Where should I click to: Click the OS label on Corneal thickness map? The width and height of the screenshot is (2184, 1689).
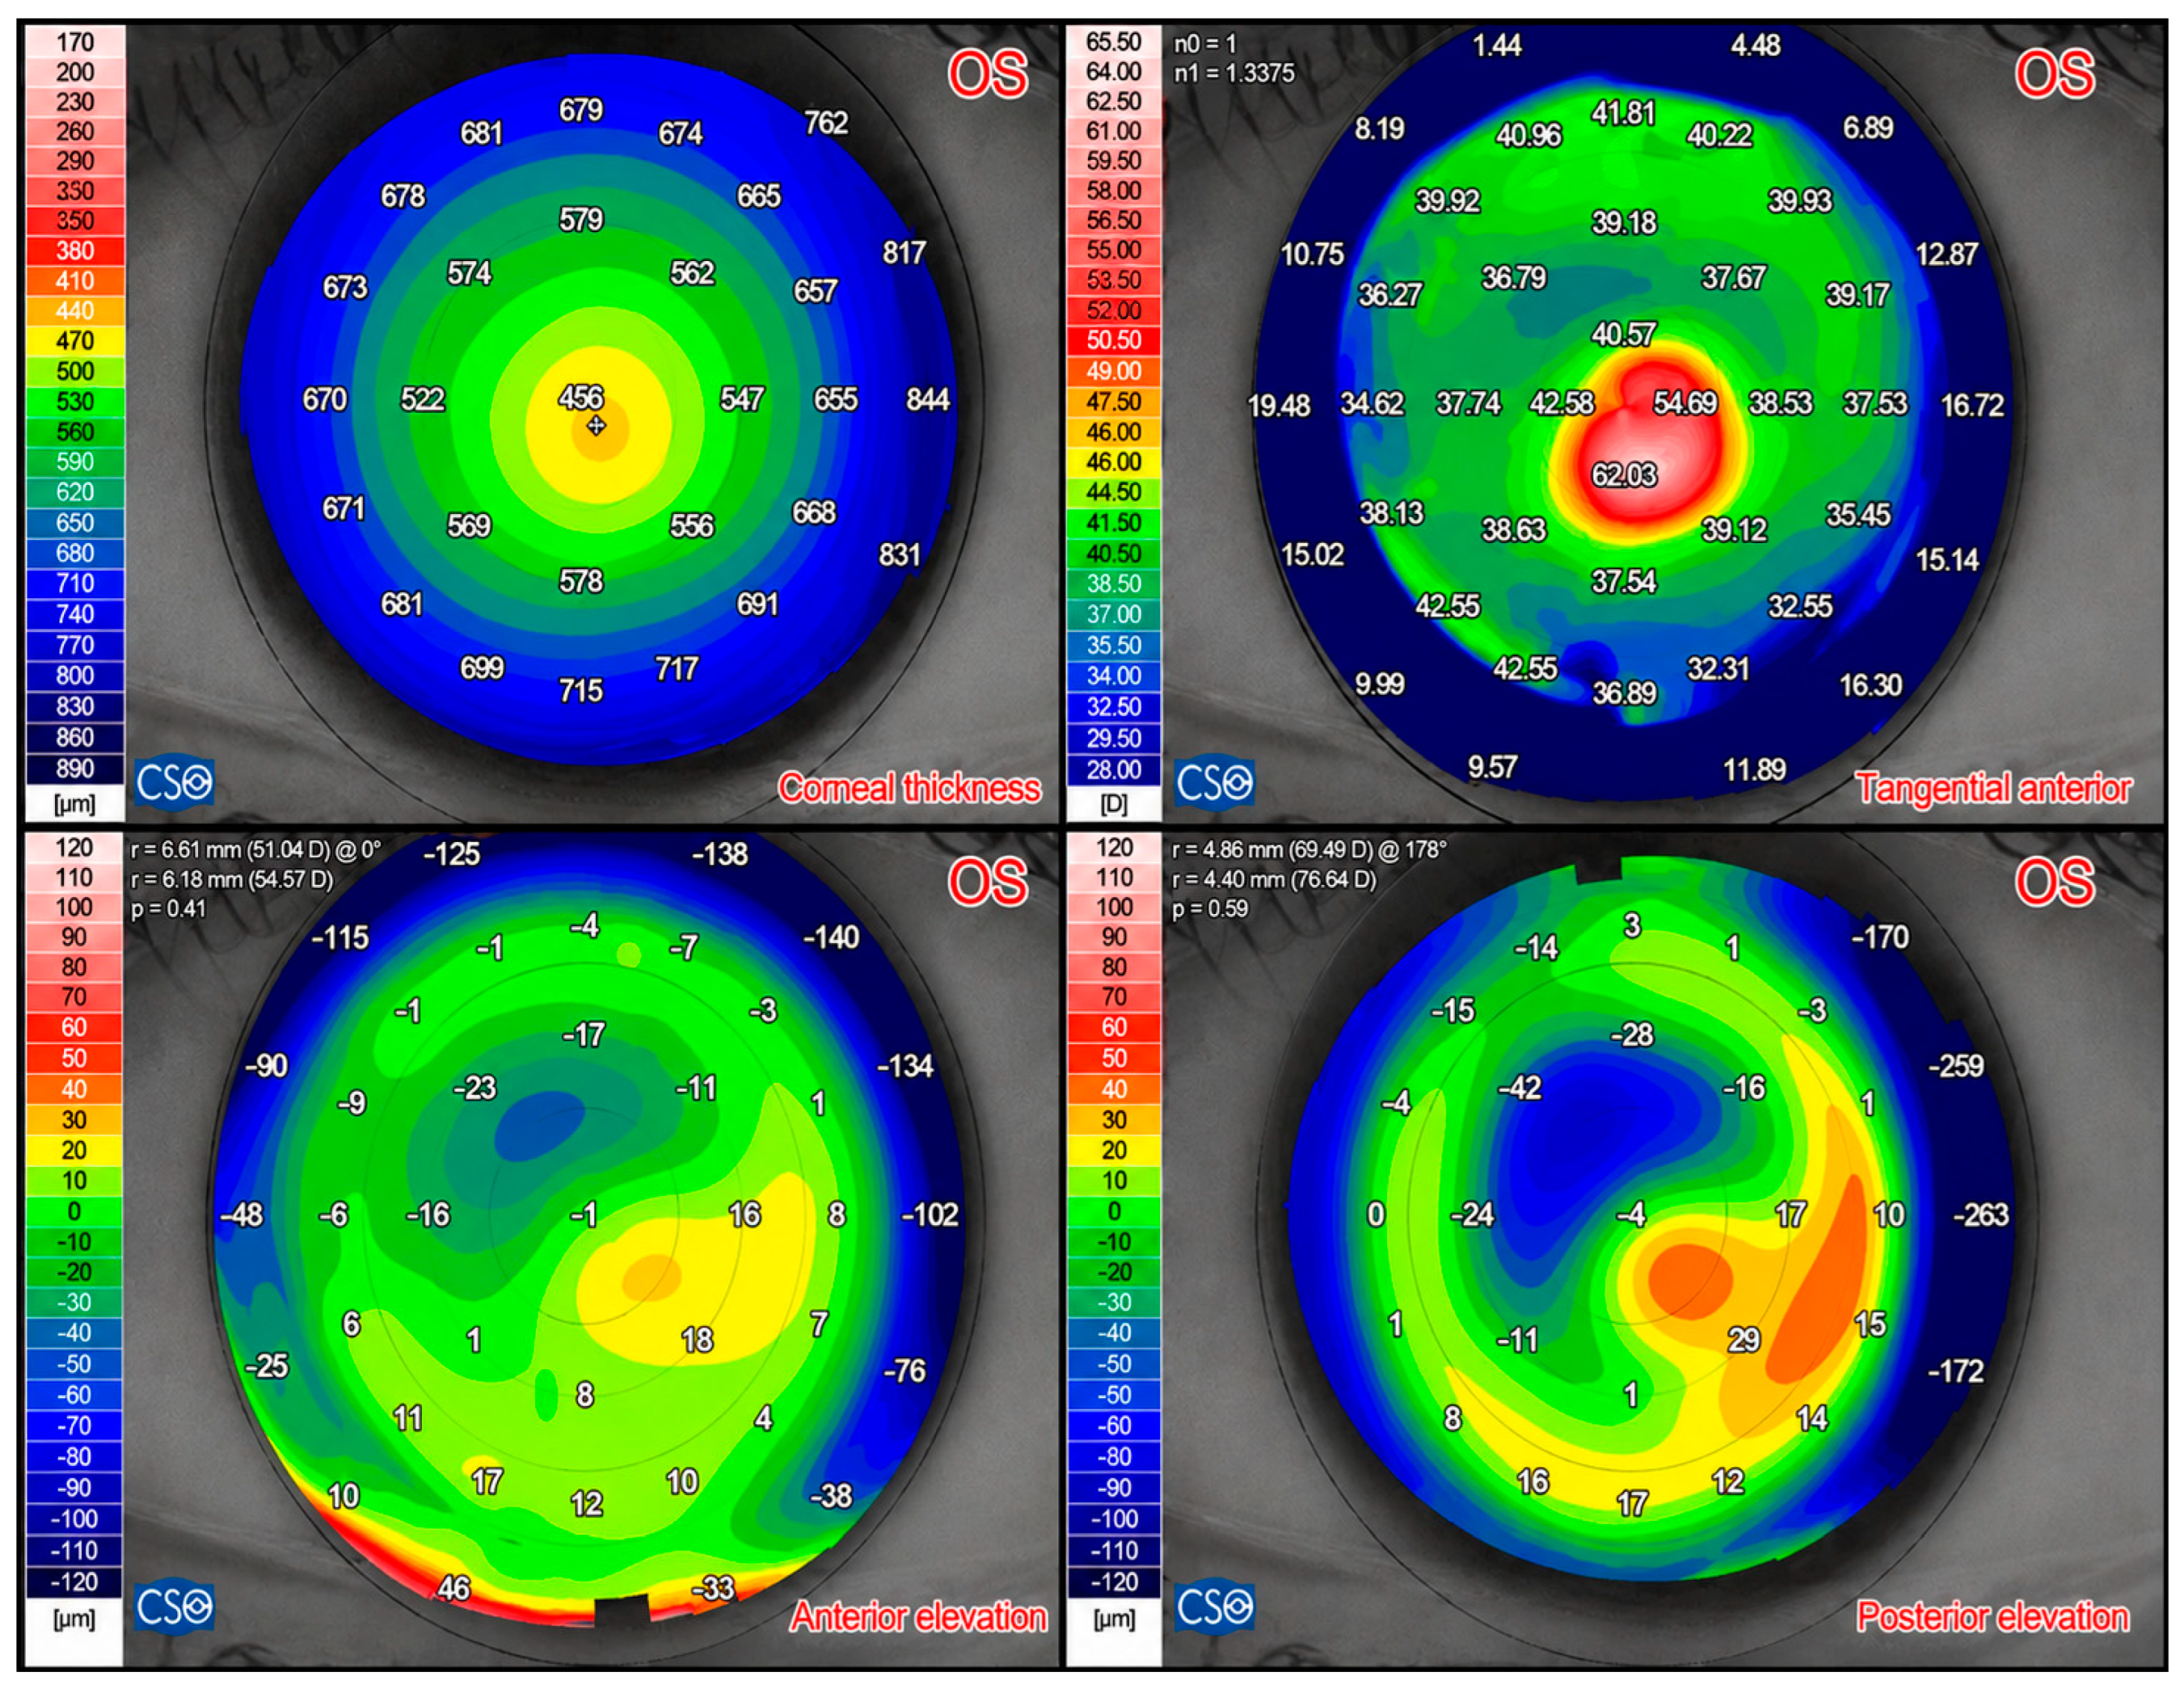988,74
